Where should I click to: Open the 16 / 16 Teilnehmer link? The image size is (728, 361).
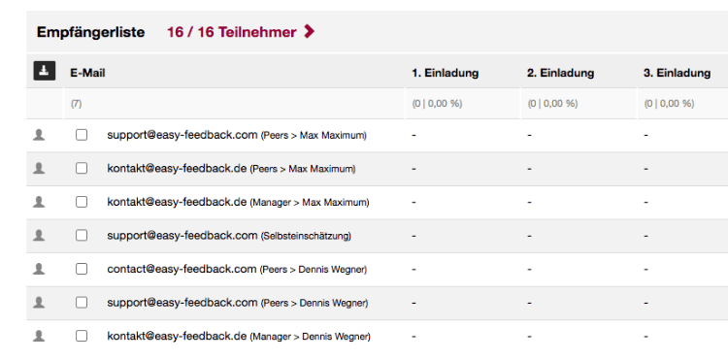pos(231,32)
